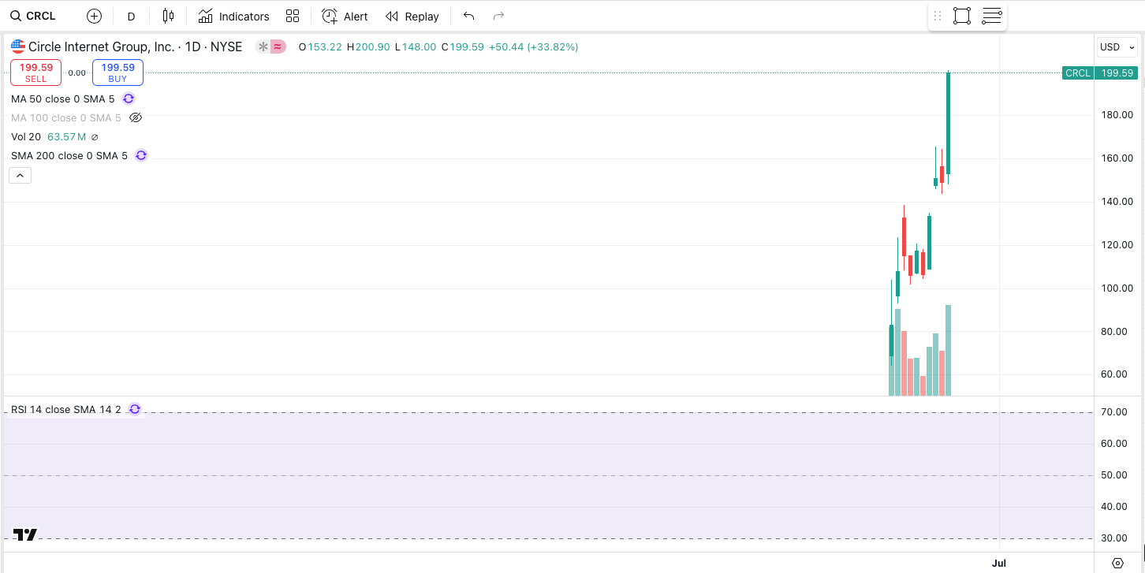This screenshot has width=1145, height=573.
Task: Click the RSI refresh icon
Action: coord(135,409)
